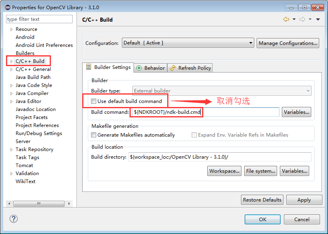Select Builders in the tree
Image resolution: width=328 pixels, height=234 pixels.
(x=25, y=53)
